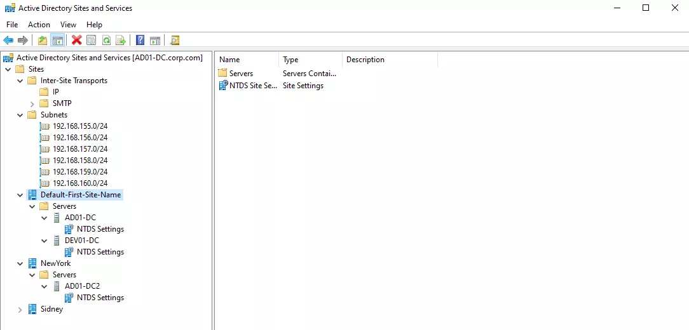The width and height of the screenshot is (689, 330).
Task: Toggle Show/Hide Action Pane toolbar button
Action: tap(154, 41)
